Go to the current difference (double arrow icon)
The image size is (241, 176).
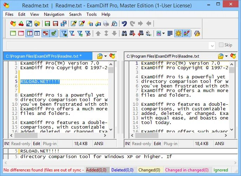tap(106, 33)
